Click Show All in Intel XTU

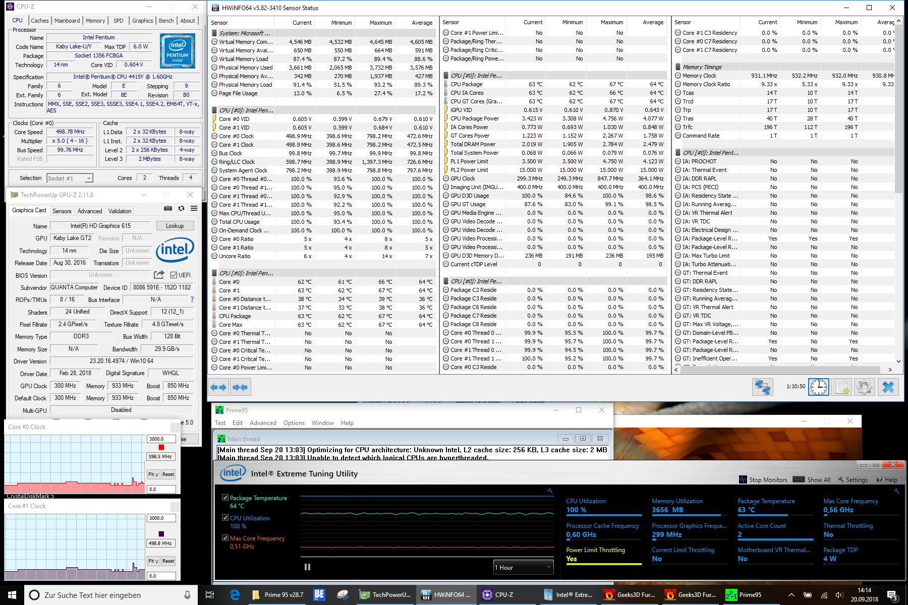pos(812,479)
